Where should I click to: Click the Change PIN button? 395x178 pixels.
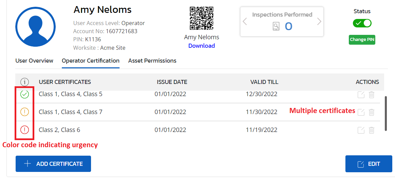[x=362, y=40]
